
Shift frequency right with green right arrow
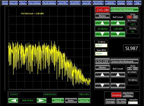coord(42,100)
